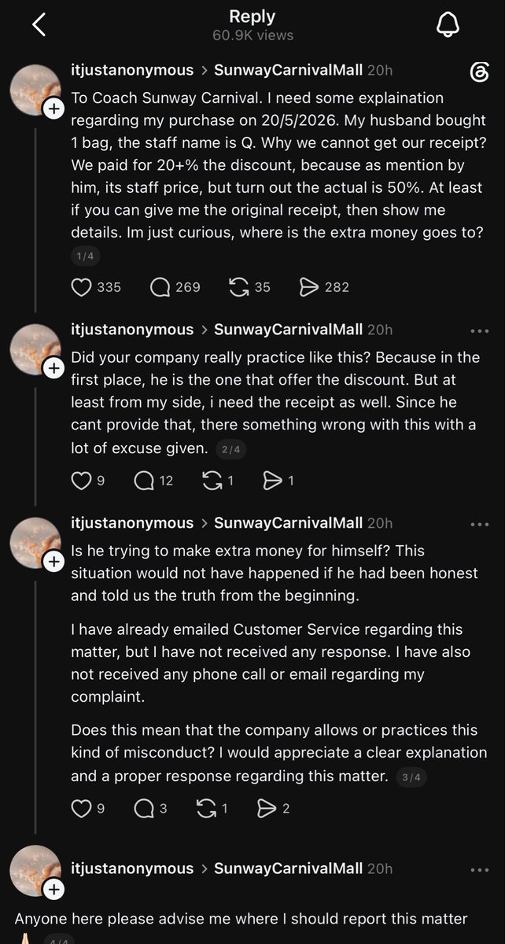Tap the 3/4 thread counter badge
The height and width of the screenshot is (944, 505).
tap(411, 776)
